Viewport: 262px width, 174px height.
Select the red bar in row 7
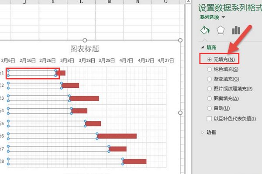point(118,149)
